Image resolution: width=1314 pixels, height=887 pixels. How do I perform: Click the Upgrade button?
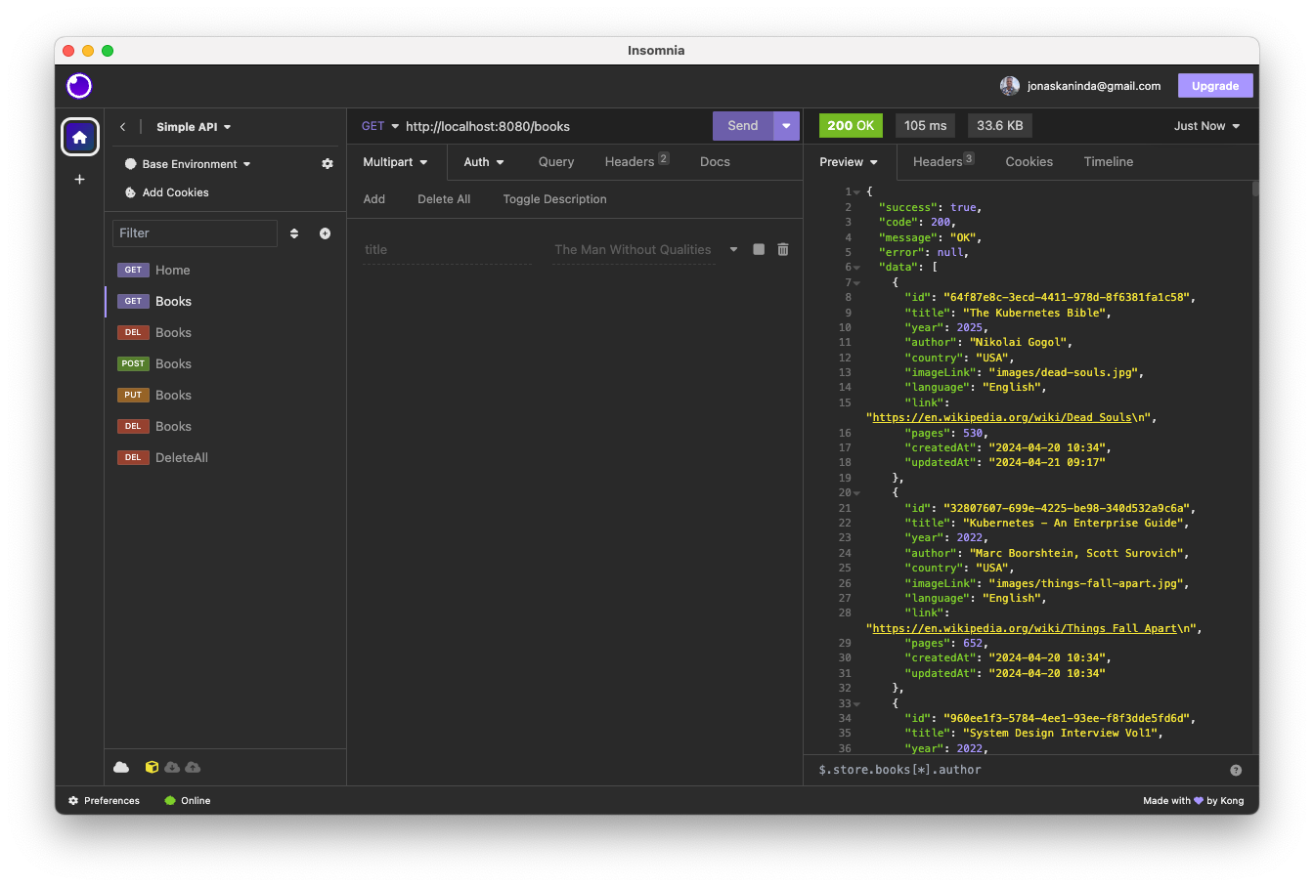[x=1215, y=86]
